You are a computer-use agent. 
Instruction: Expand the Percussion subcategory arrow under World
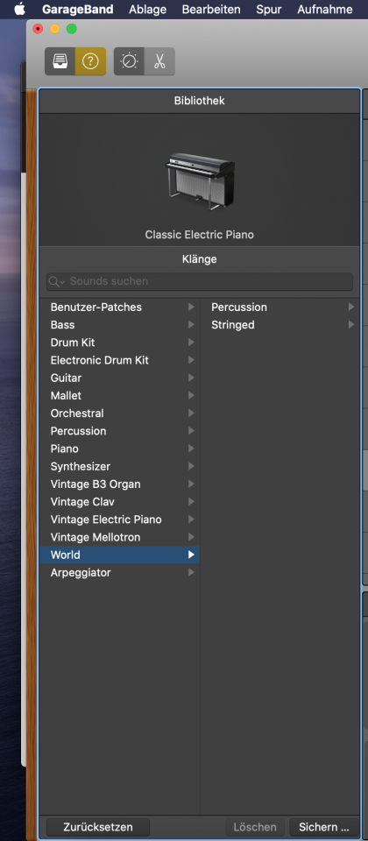point(350,307)
